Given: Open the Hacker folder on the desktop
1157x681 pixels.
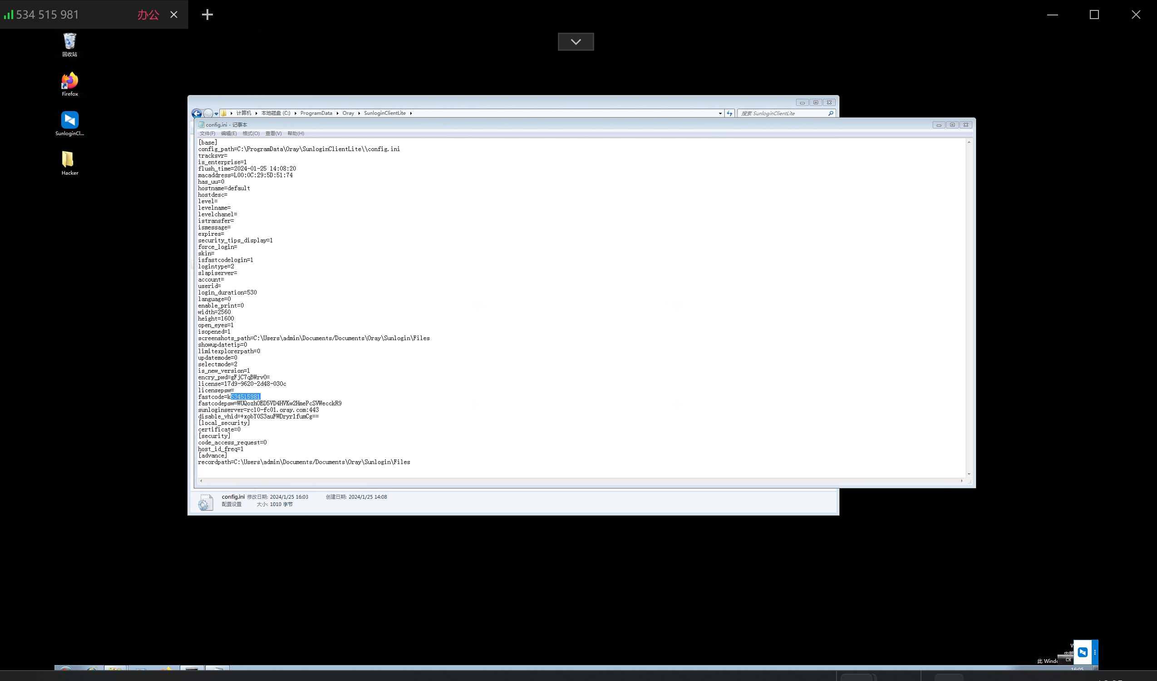Looking at the screenshot, I should [70, 163].
